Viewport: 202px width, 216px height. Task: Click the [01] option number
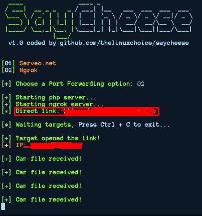pos(8,63)
